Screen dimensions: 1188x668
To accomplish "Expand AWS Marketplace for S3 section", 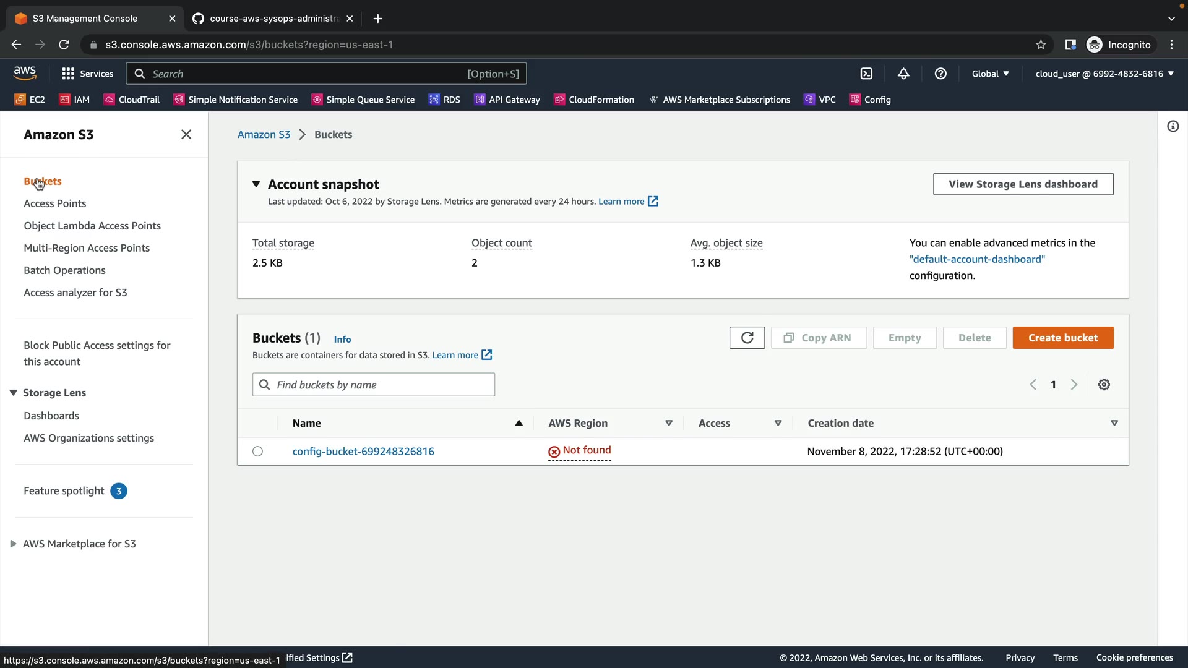I will (13, 544).
